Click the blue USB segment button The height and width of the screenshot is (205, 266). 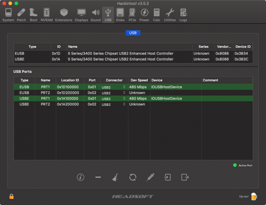(133, 33)
